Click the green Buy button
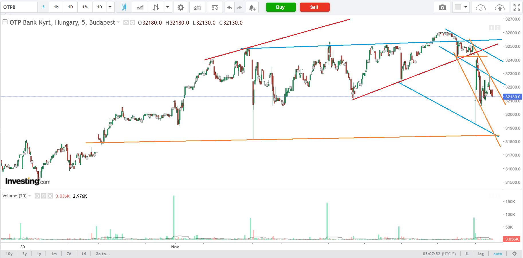The width and height of the screenshot is (523, 258). [281, 7]
